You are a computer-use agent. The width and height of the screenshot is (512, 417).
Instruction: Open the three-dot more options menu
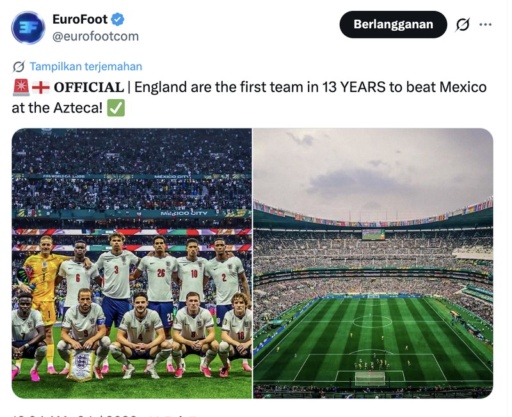pyautogui.click(x=486, y=24)
